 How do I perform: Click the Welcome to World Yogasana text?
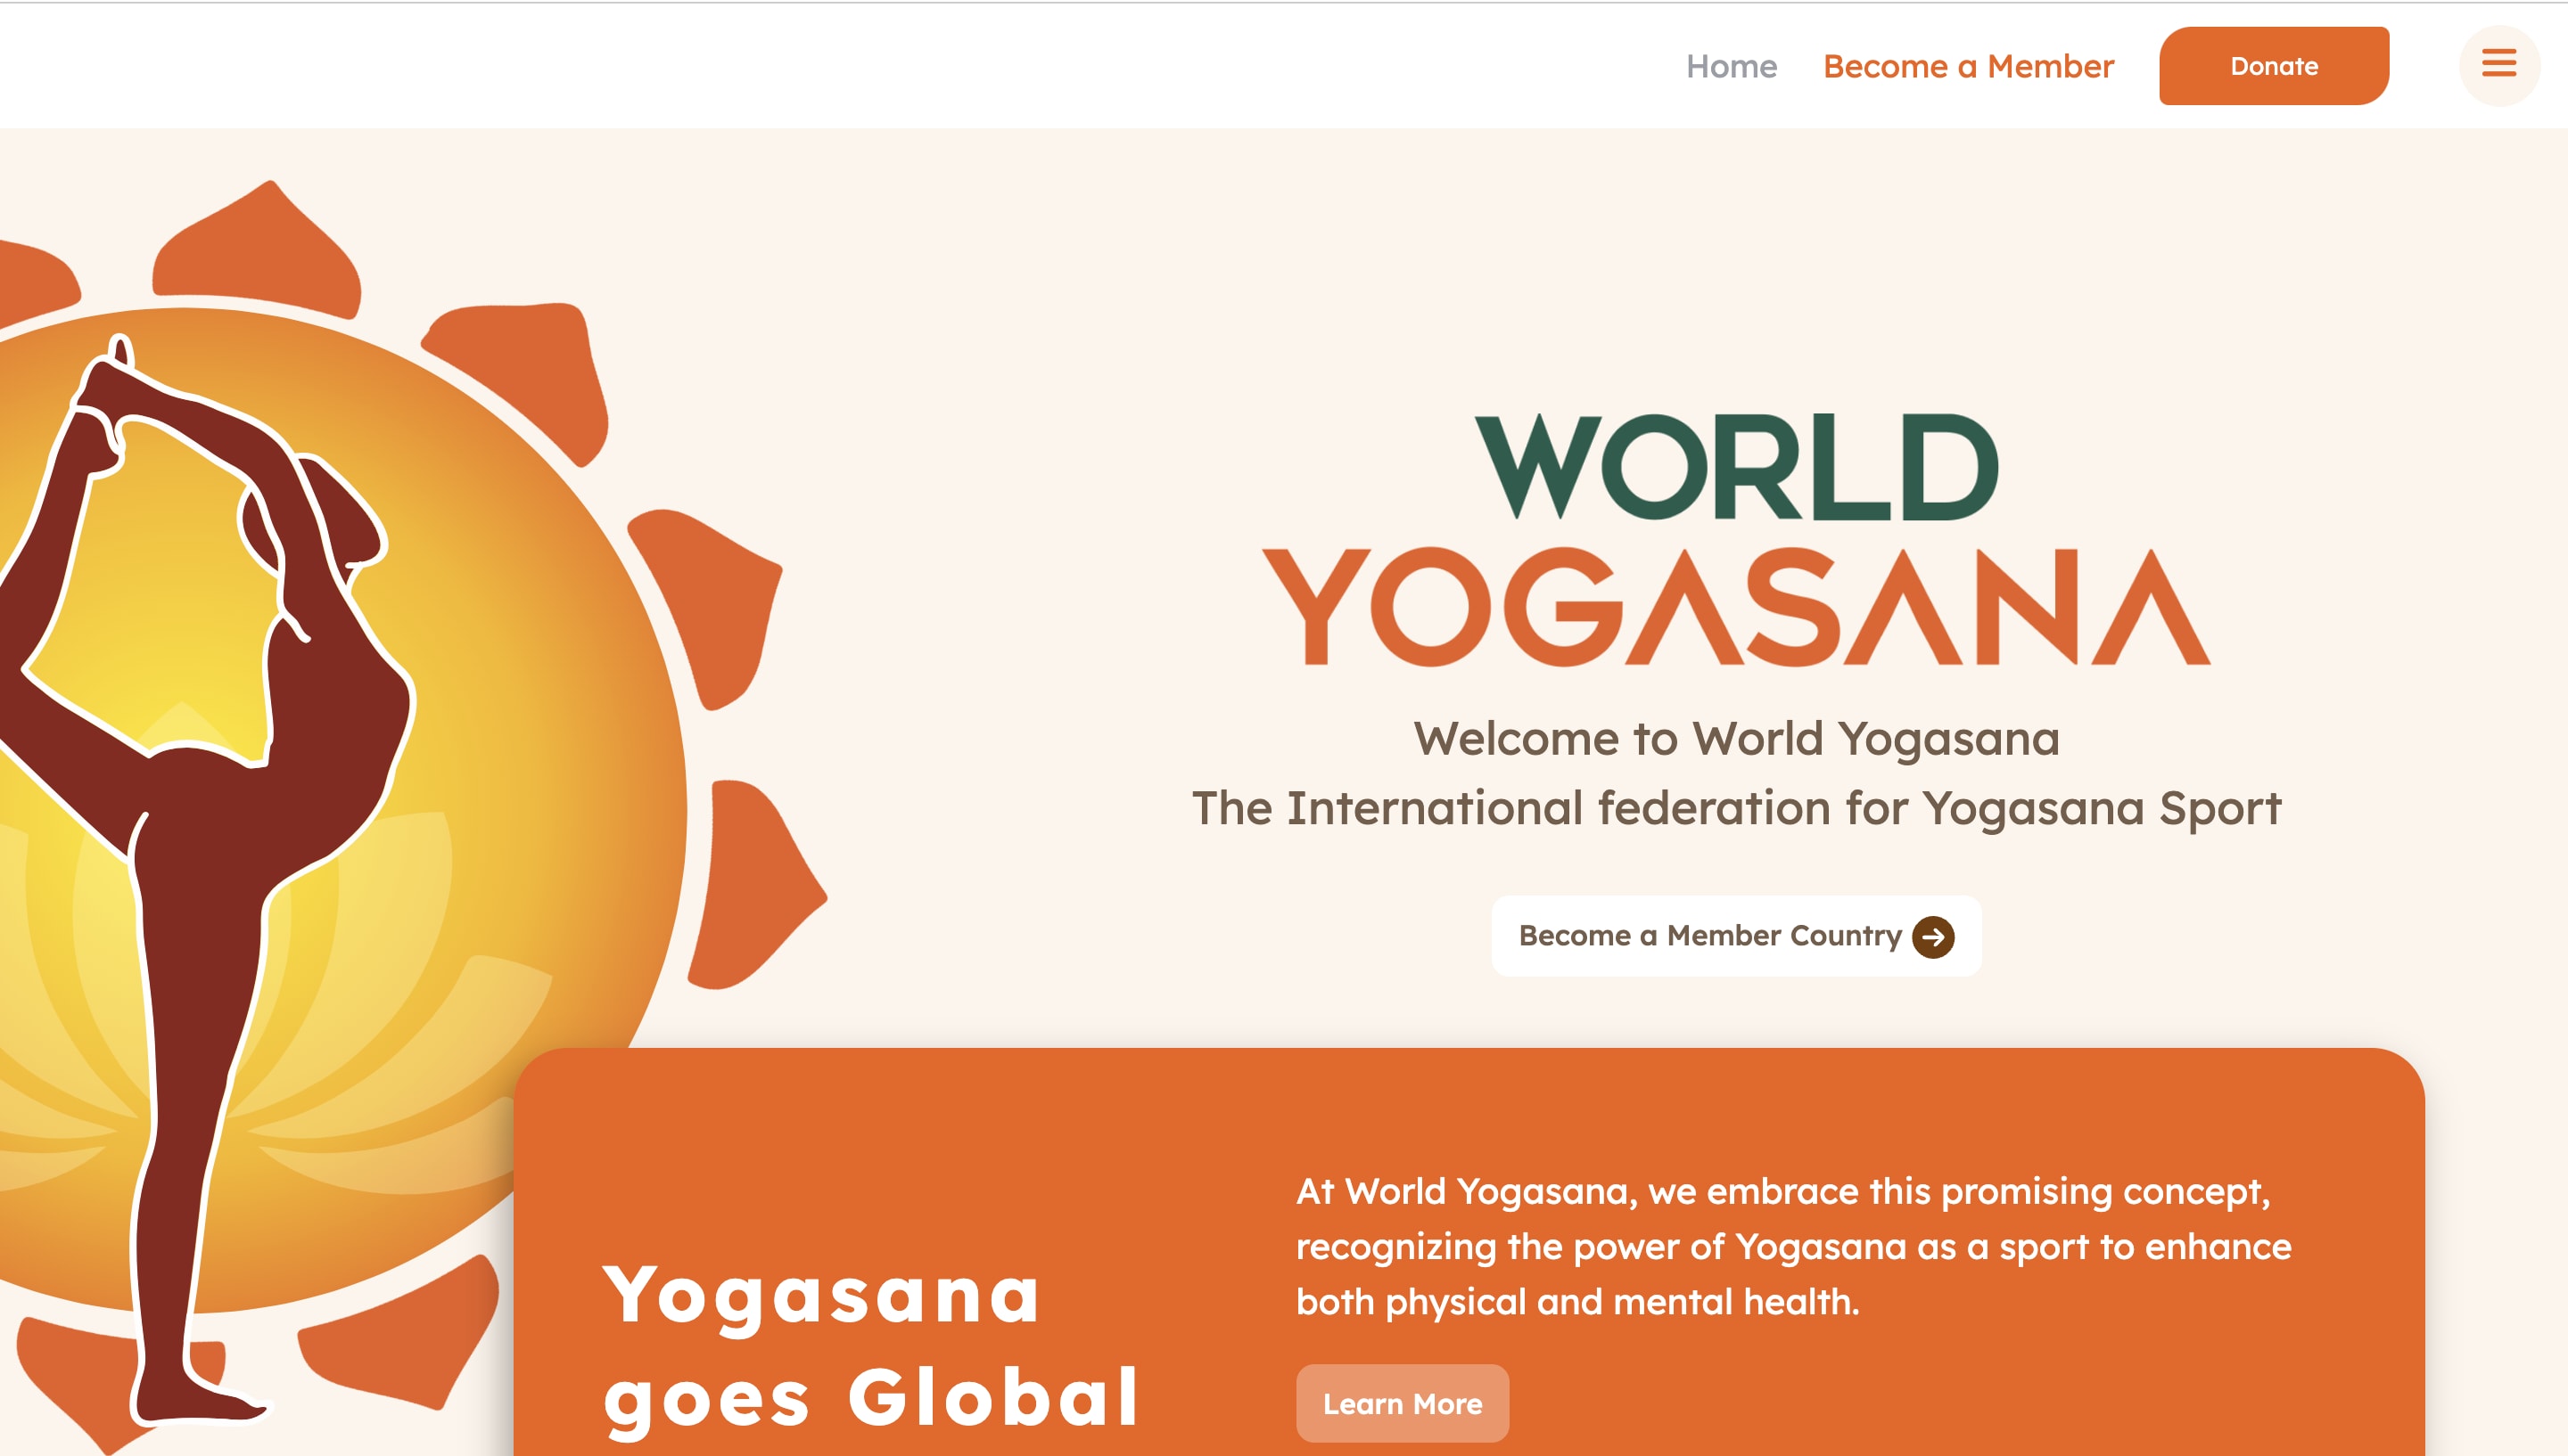tap(1736, 739)
